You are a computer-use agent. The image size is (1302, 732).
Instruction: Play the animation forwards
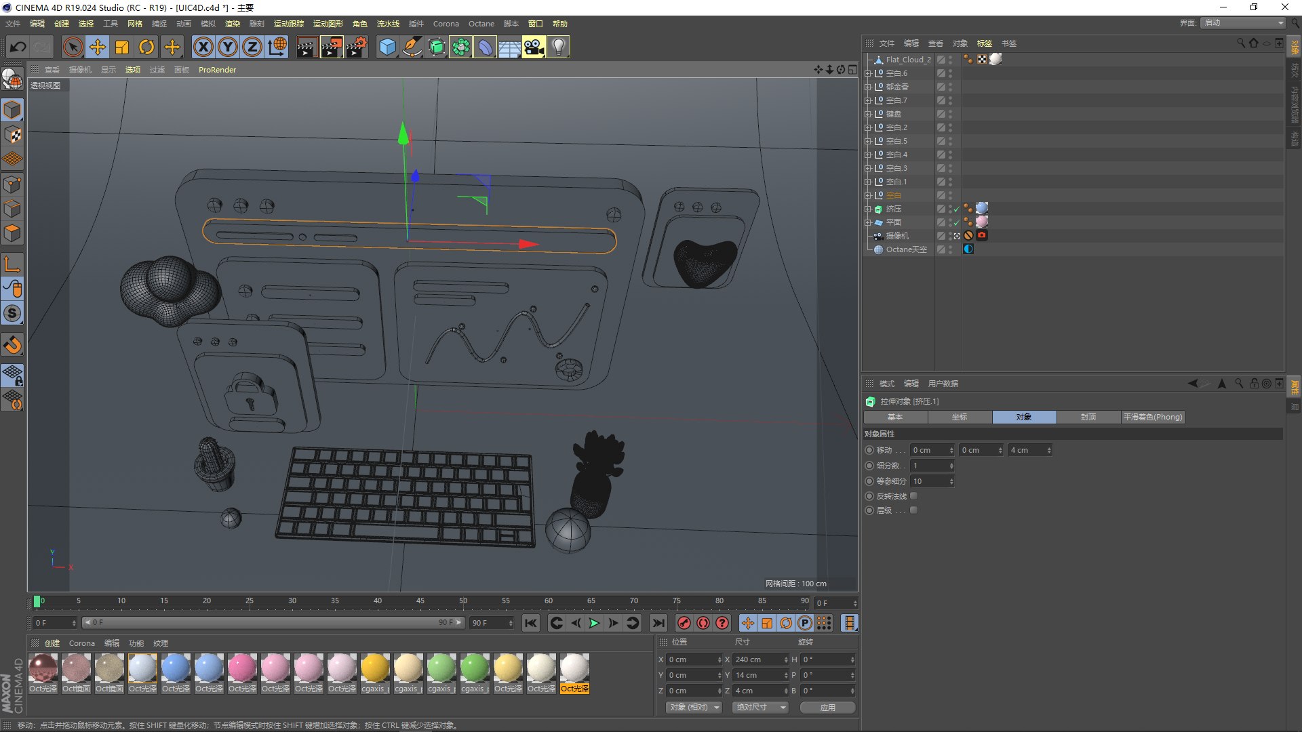[x=594, y=623]
